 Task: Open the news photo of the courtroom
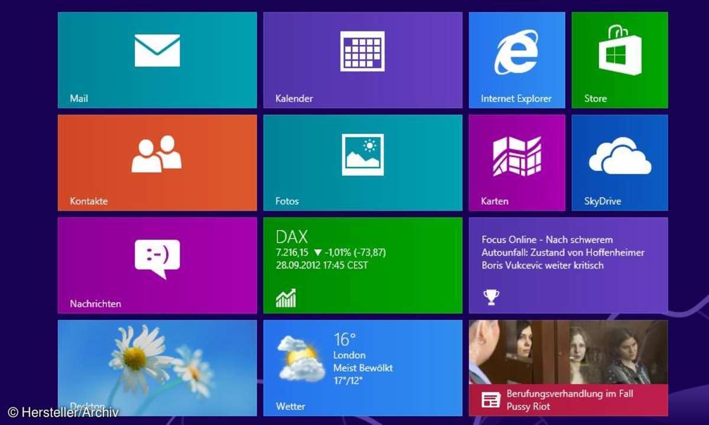[x=568, y=352]
